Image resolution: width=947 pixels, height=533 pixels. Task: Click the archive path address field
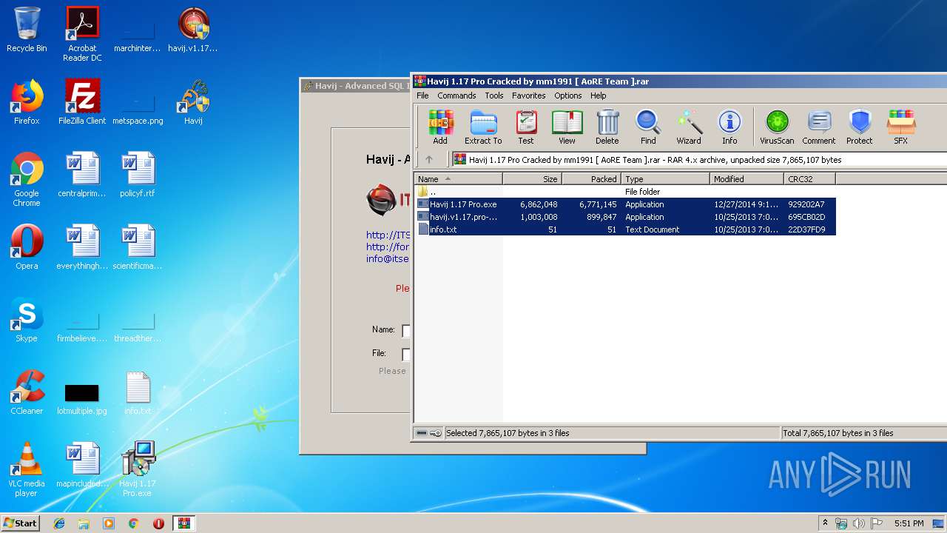(x=699, y=159)
